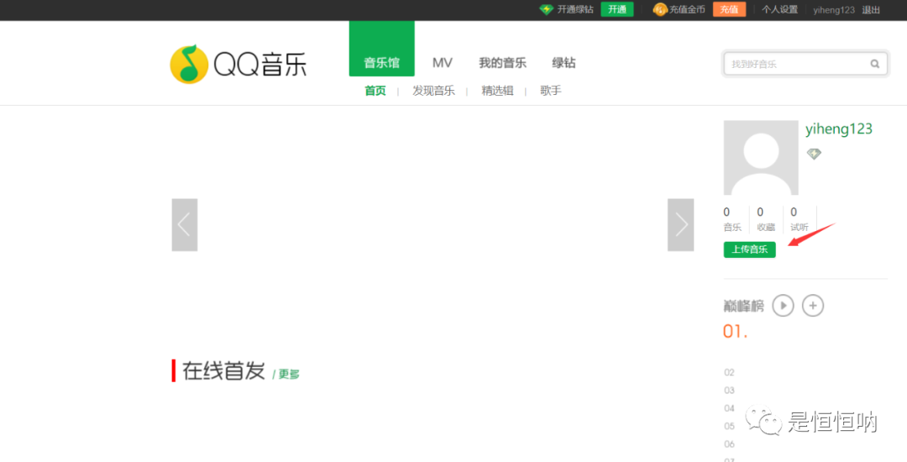Select the 发现音乐 sub-menu
907x462 pixels.
(x=434, y=91)
